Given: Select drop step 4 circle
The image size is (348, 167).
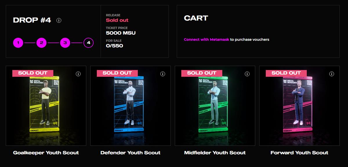Looking at the screenshot, I should (88, 43).
